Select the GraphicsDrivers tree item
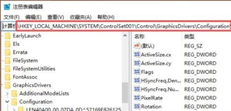The image size is (231, 111). coord(32,85)
